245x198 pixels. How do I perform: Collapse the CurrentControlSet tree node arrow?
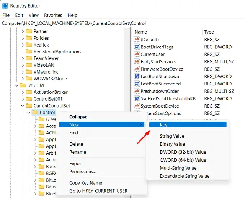[x=23, y=106]
